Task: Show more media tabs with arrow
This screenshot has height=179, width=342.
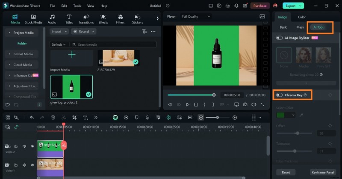Action: pyautogui.click(x=157, y=18)
